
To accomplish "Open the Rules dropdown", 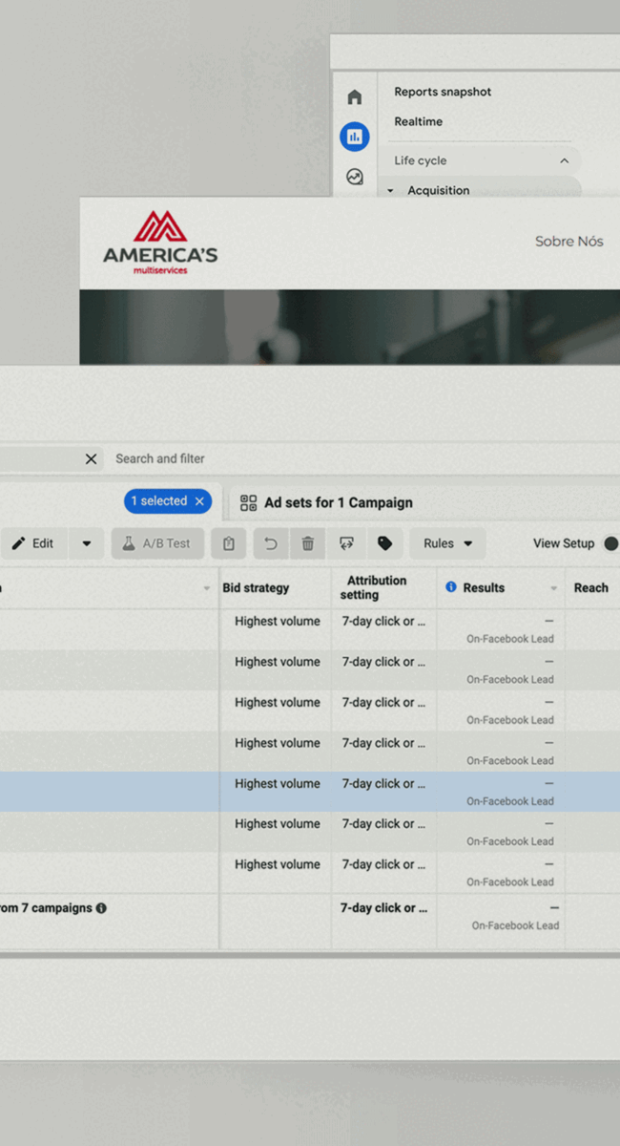I will coord(447,543).
